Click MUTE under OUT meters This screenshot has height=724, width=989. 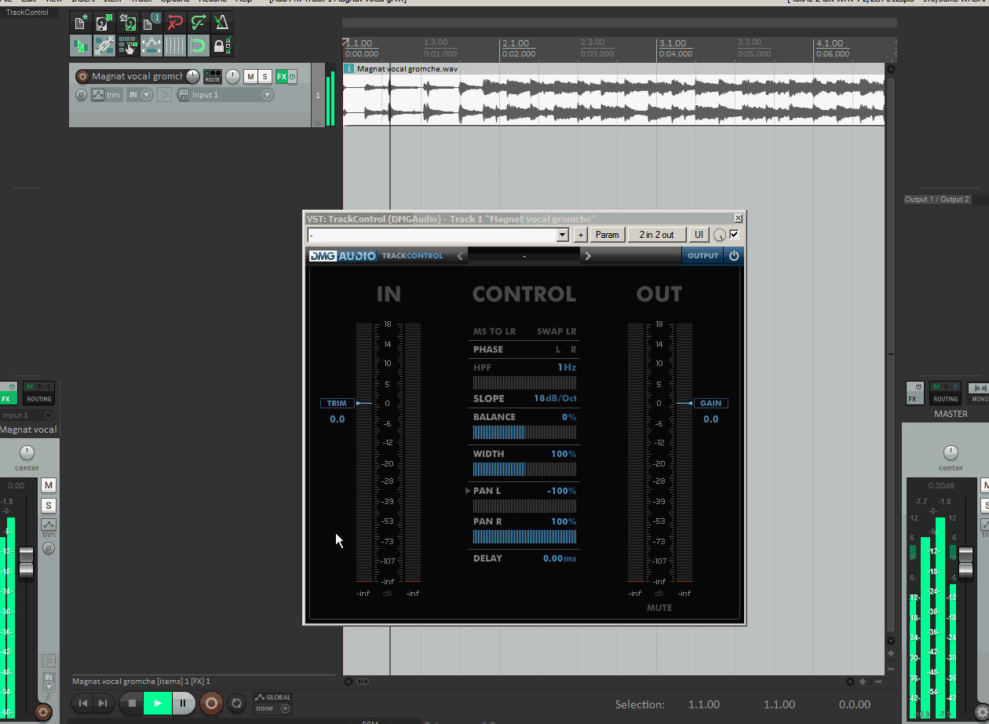pos(659,608)
